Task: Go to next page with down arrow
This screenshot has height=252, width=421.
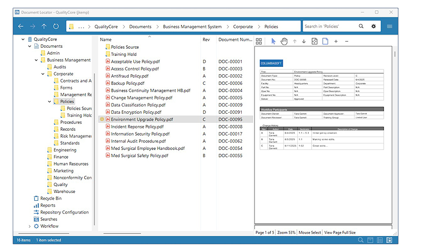Action: click(x=304, y=41)
